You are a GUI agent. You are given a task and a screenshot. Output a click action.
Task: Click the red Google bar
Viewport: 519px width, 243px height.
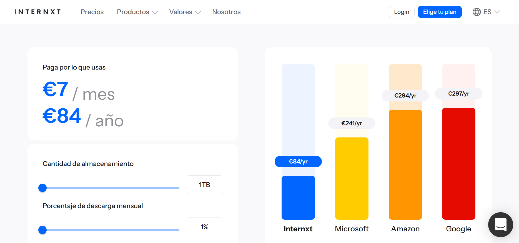pyautogui.click(x=458, y=164)
